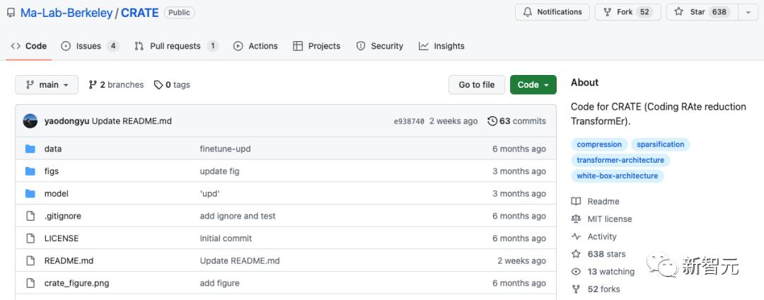This screenshot has height=300, width=764.
Task: Fork the CRATE repository
Action: pos(618,12)
